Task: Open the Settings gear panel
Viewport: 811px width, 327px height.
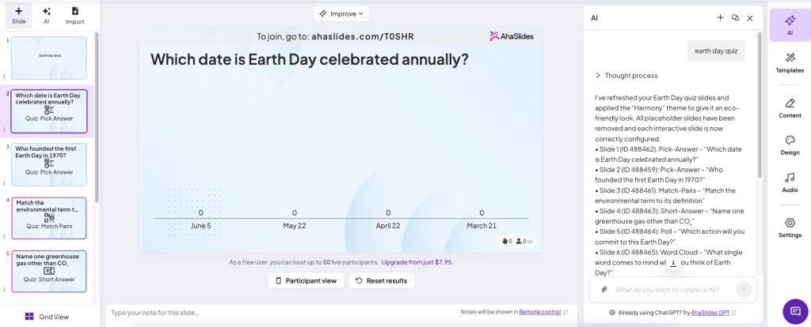Action: pos(790,227)
